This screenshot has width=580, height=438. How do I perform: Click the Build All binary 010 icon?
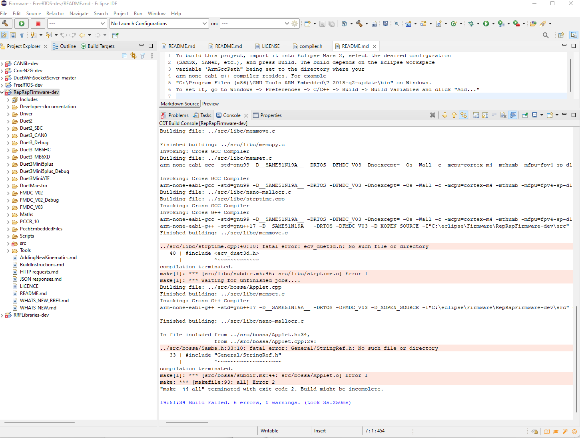point(374,24)
